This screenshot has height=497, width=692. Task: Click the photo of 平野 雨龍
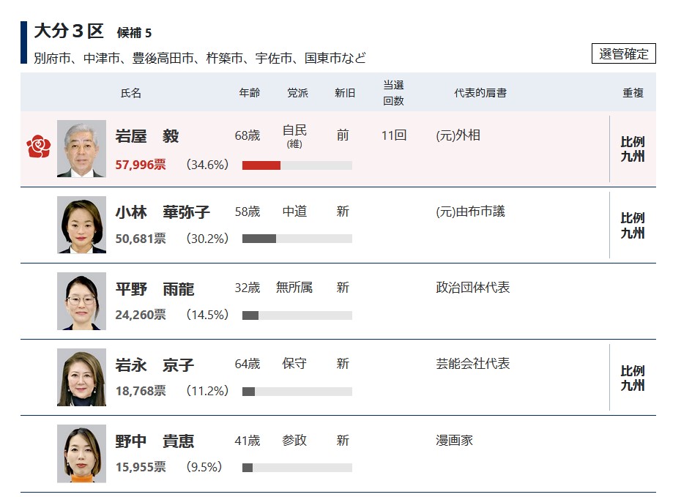(x=81, y=302)
